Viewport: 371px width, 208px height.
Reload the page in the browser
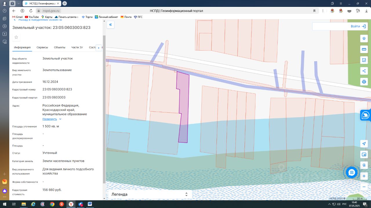click(30, 11)
